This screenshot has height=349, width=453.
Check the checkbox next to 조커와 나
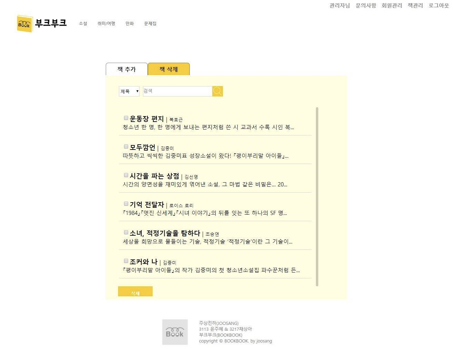click(x=126, y=260)
